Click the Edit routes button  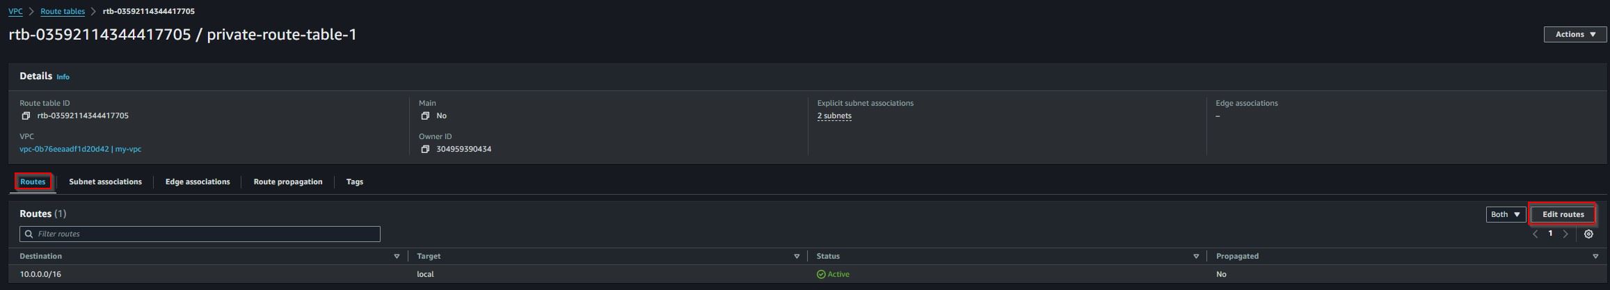1563,215
